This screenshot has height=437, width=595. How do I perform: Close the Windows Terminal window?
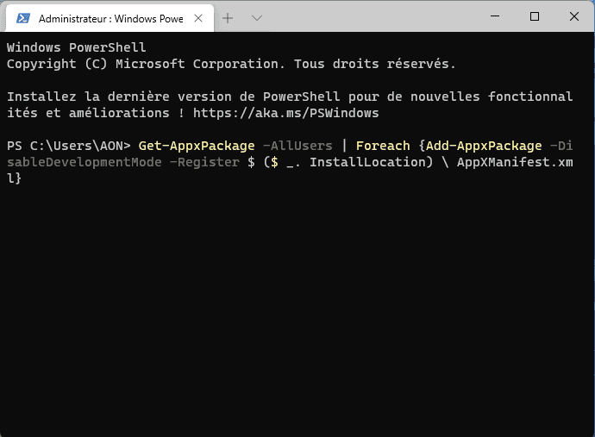coord(573,16)
